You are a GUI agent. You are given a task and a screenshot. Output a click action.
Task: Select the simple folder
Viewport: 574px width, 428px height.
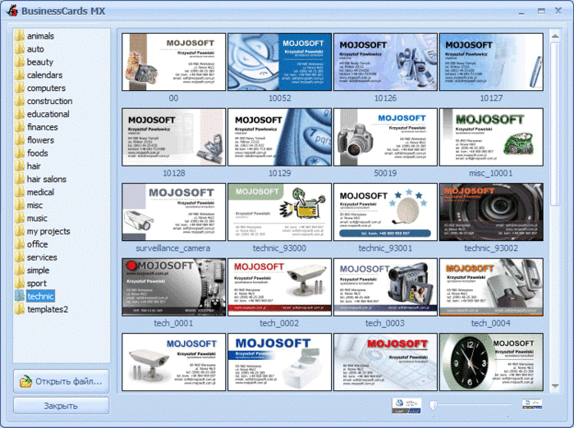tap(32, 271)
